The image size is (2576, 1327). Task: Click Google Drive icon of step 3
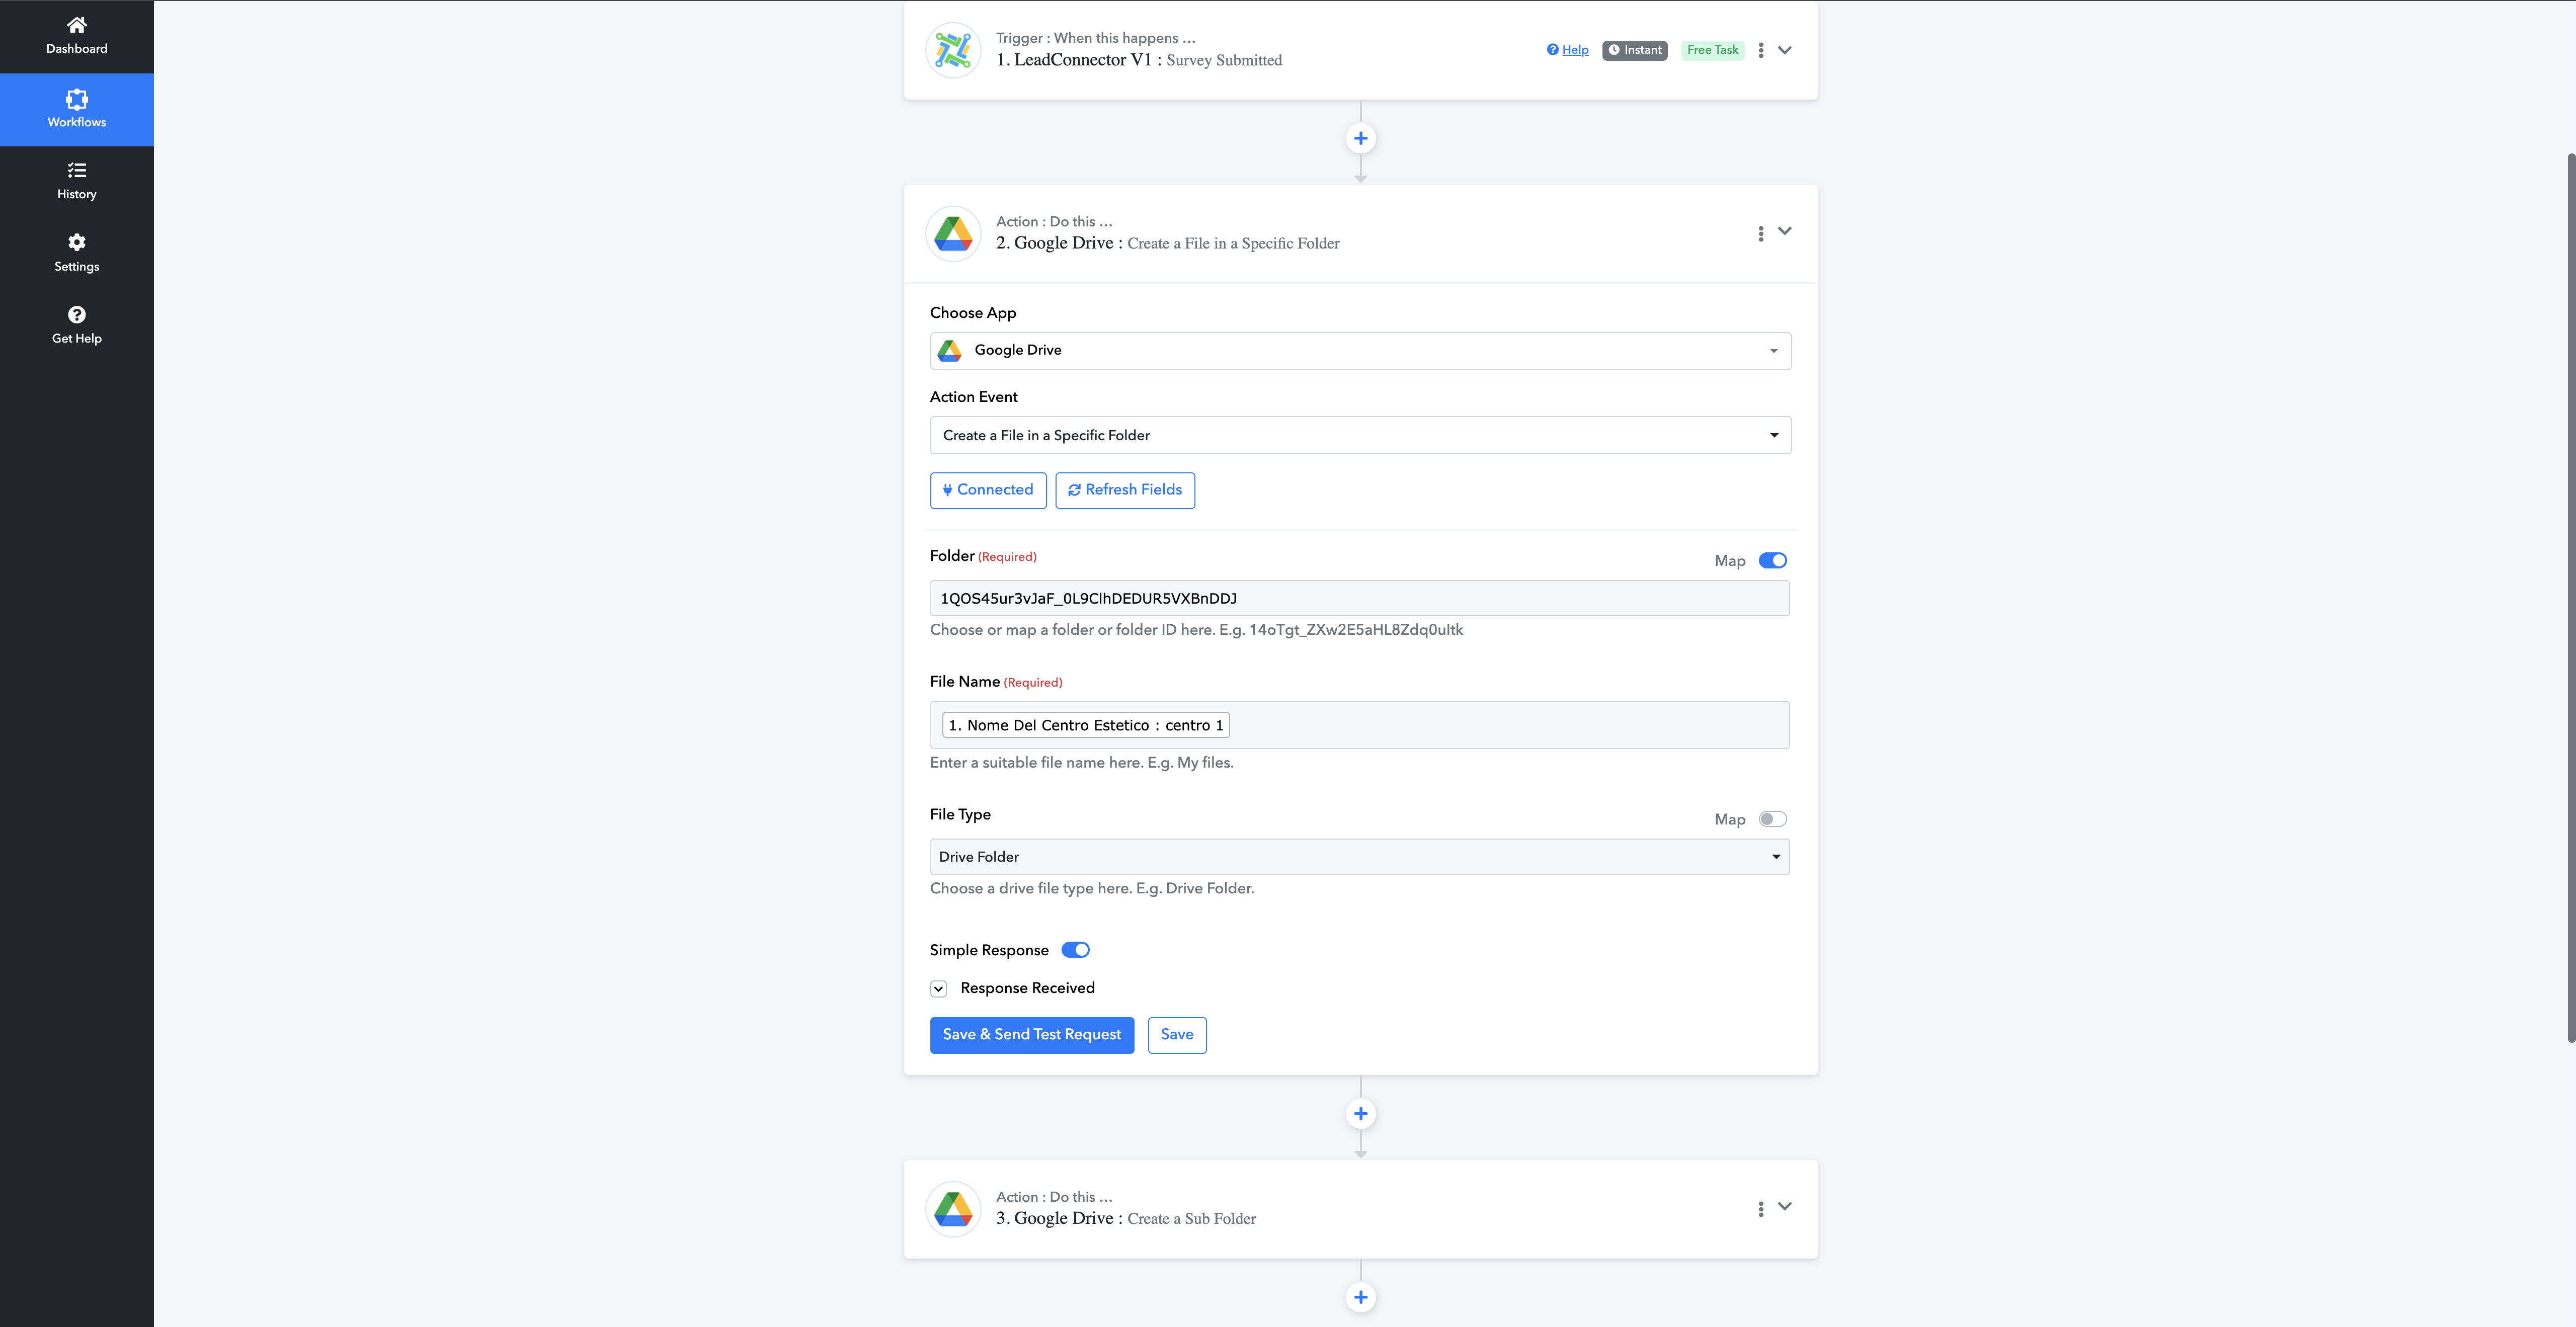(952, 1209)
